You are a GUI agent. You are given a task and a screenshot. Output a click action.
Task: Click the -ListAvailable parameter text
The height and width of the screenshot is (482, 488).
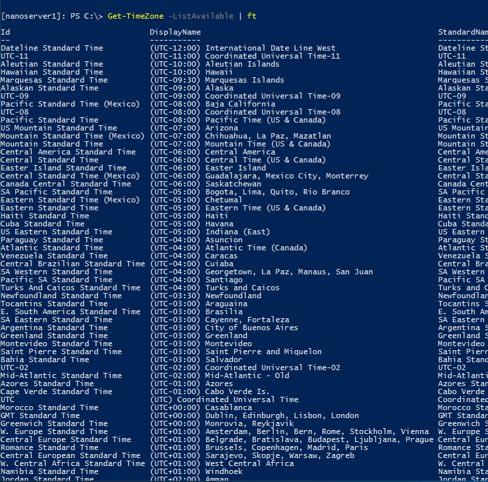pyautogui.click(x=201, y=16)
